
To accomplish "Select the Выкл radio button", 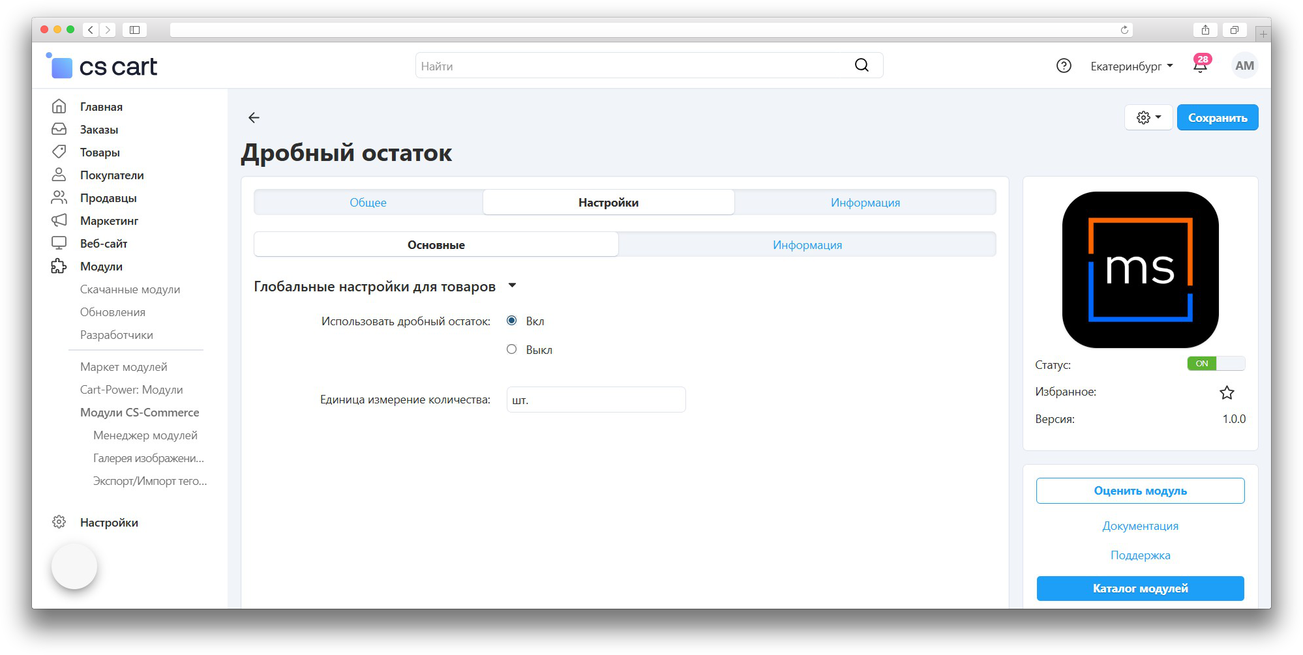I will (x=512, y=349).
